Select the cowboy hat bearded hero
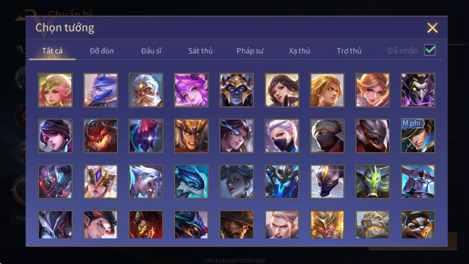This screenshot has height=264, width=469. 237,224
